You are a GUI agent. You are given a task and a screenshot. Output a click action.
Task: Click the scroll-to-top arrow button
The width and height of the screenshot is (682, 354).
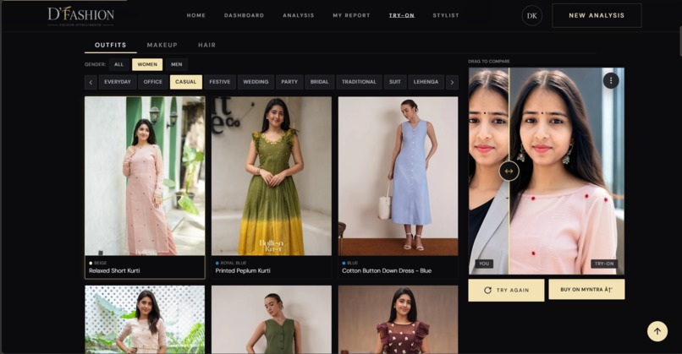coord(657,331)
